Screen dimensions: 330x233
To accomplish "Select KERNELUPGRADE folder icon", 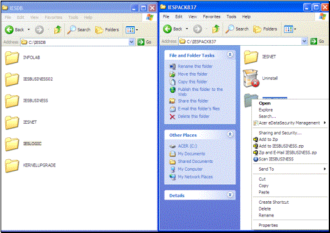I will pyautogui.click(x=12, y=165).
